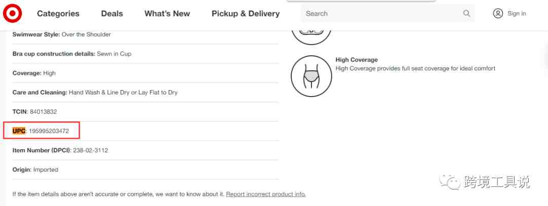Click the Item Number DPCI 238-02-3112
The image size is (548, 206).
[x=90, y=151]
